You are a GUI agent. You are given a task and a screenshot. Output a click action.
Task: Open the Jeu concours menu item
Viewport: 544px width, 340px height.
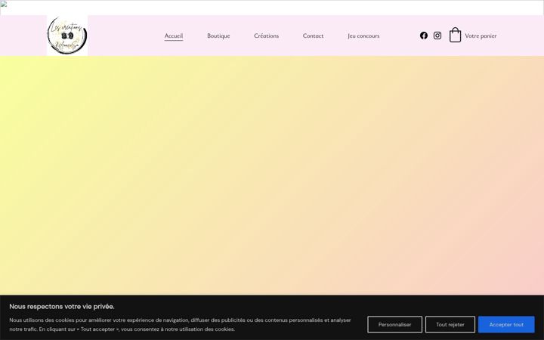(x=363, y=36)
